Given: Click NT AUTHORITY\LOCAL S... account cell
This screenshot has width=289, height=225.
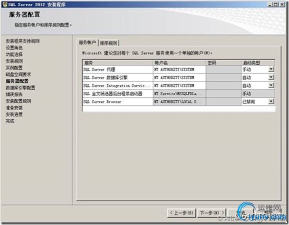Looking at the screenshot, I should click(179, 102).
